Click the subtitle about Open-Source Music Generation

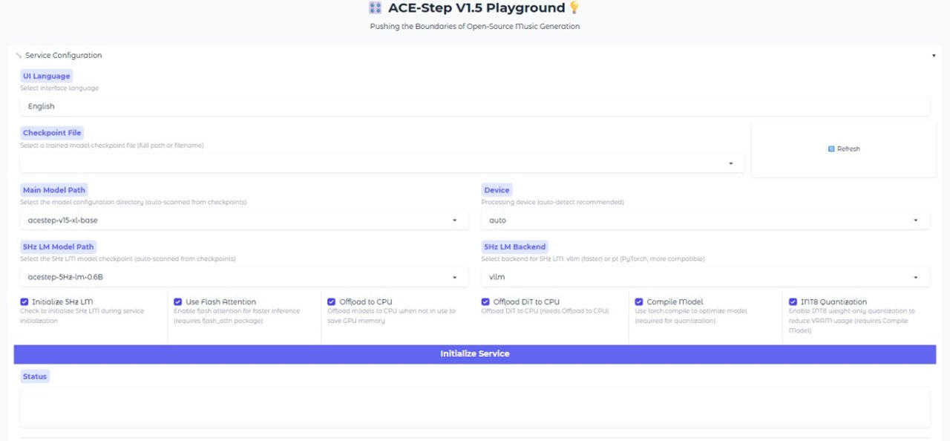click(x=475, y=27)
